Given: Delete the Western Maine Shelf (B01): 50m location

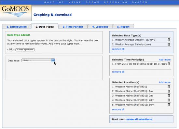Looking at the screenshot, I should point(169,105).
